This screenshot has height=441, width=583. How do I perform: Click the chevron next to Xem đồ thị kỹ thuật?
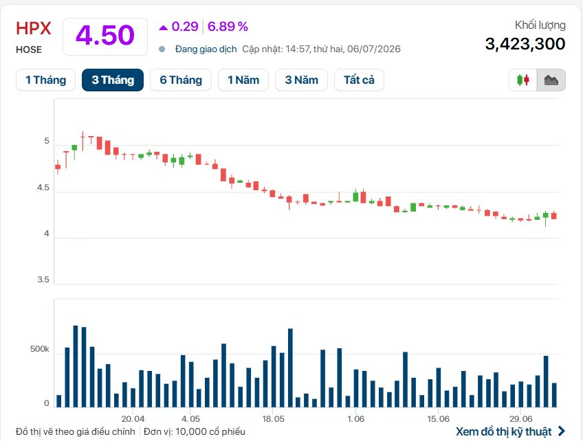tap(562, 431)
